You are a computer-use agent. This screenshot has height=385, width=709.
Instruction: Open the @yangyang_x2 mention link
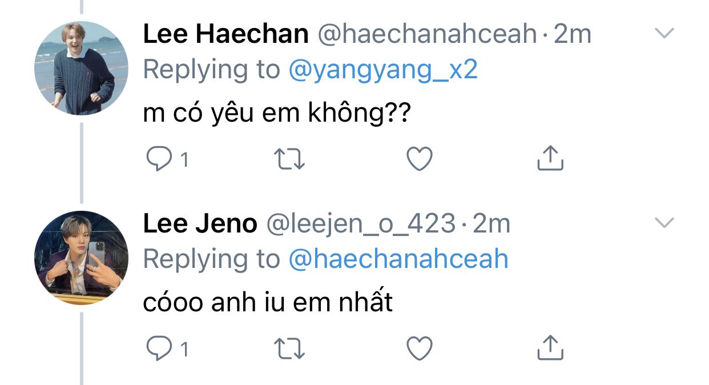pos(383,70)
